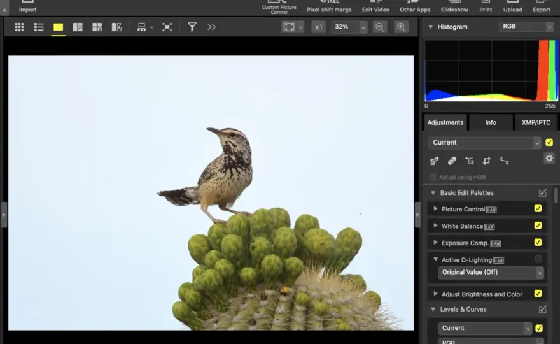The height and width of the screenshot is (344, 560).
Task: Open the XMP/IPTC tab
Action: click(536, 122)
